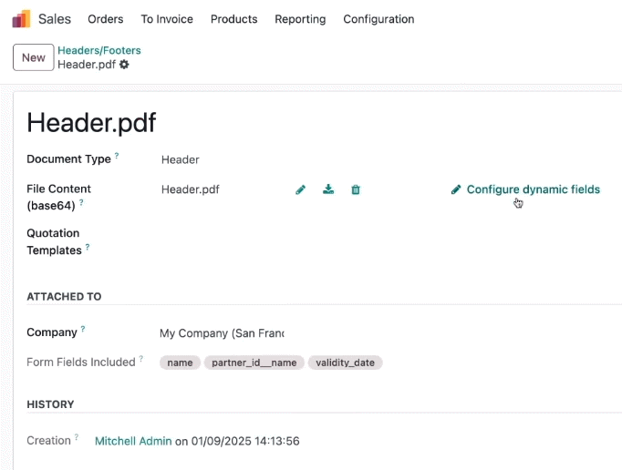
Task: Open the Reporting menu
Action: point(300,19)
